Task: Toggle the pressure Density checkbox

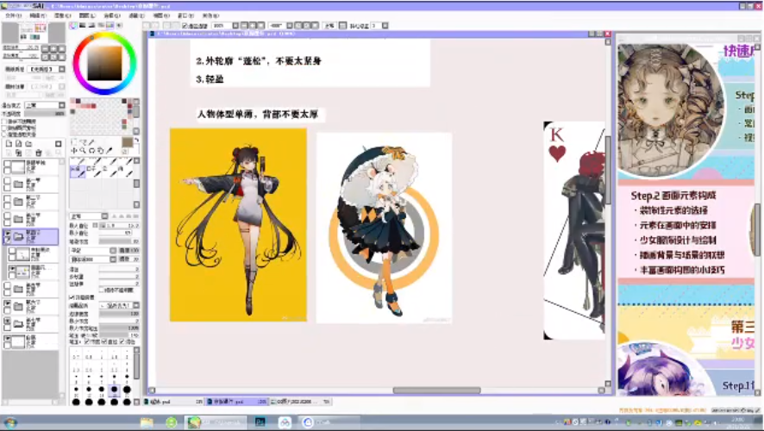Action: (87, 341)
